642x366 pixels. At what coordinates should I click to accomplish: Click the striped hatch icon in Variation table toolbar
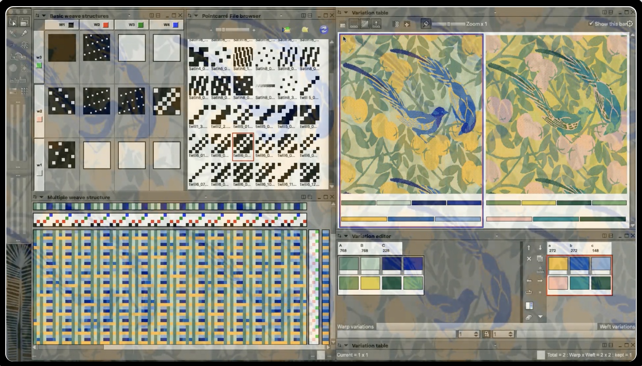pyautogui.click(x=396, y=24)
